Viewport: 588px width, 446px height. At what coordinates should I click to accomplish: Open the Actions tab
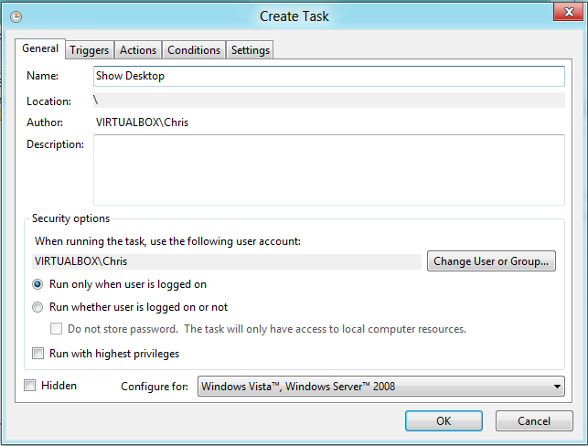138,50
